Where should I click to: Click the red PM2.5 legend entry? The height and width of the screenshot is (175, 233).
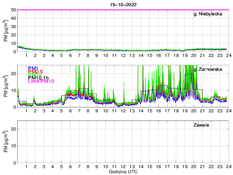coord(35,72)
